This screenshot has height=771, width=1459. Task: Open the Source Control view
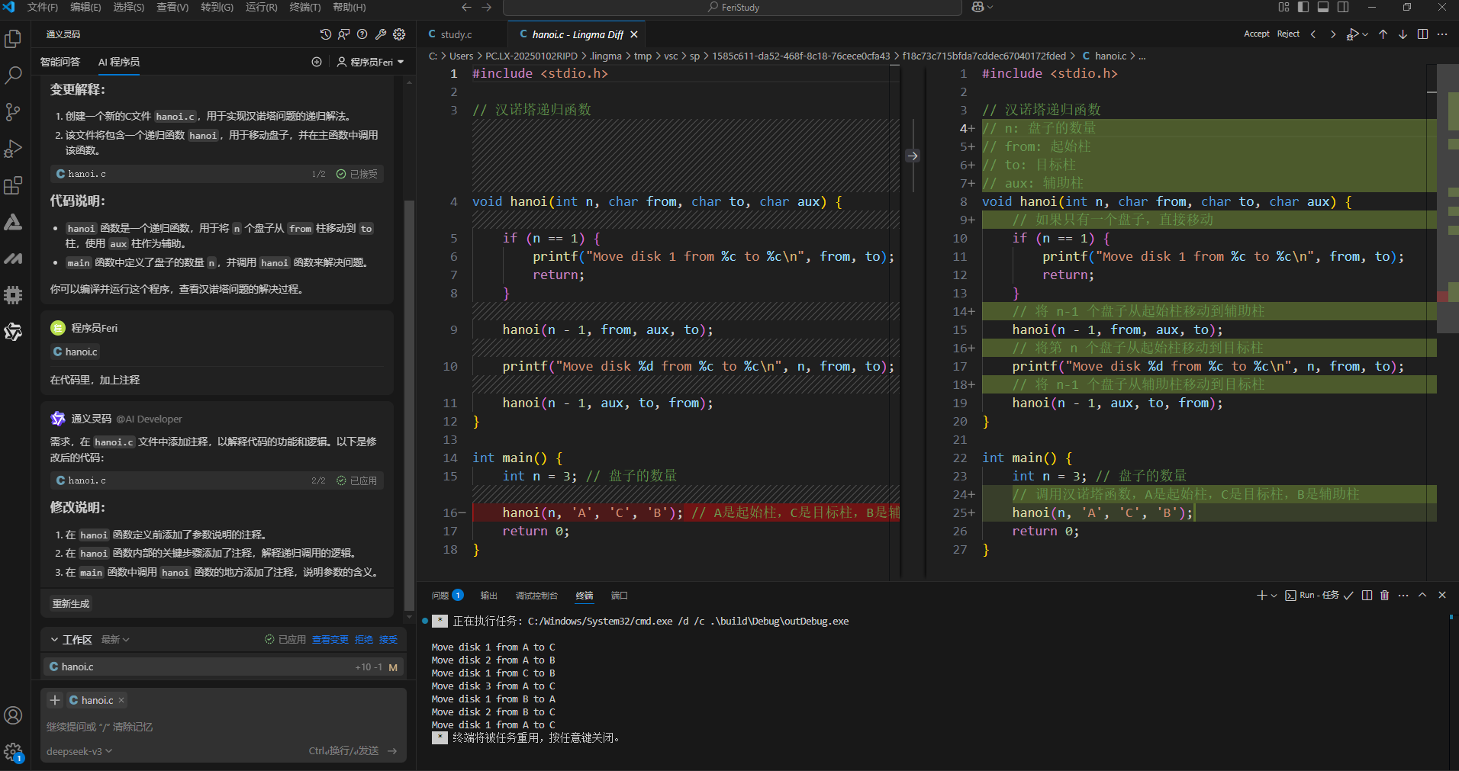point(13,112)
